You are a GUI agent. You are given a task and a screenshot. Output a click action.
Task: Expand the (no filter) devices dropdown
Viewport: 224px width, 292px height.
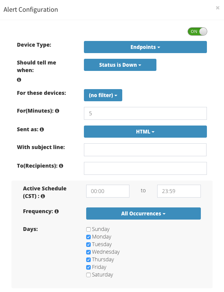tap(103, 95)
